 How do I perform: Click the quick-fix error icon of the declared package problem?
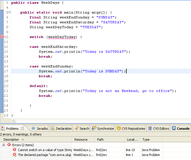point(15,155)
